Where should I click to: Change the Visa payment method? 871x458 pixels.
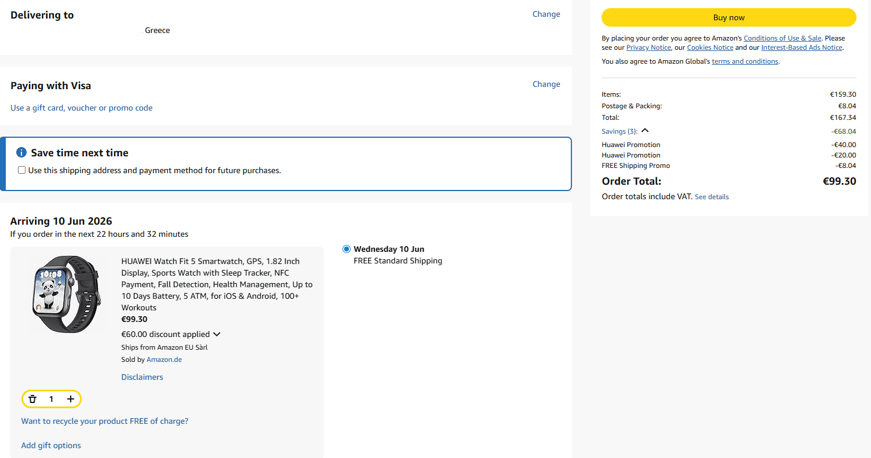pos(546,84)
